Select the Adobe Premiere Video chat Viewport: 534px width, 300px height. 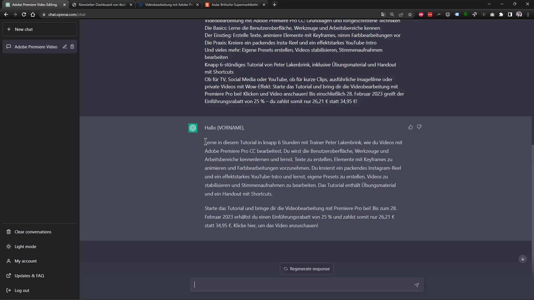pos(36,46)
